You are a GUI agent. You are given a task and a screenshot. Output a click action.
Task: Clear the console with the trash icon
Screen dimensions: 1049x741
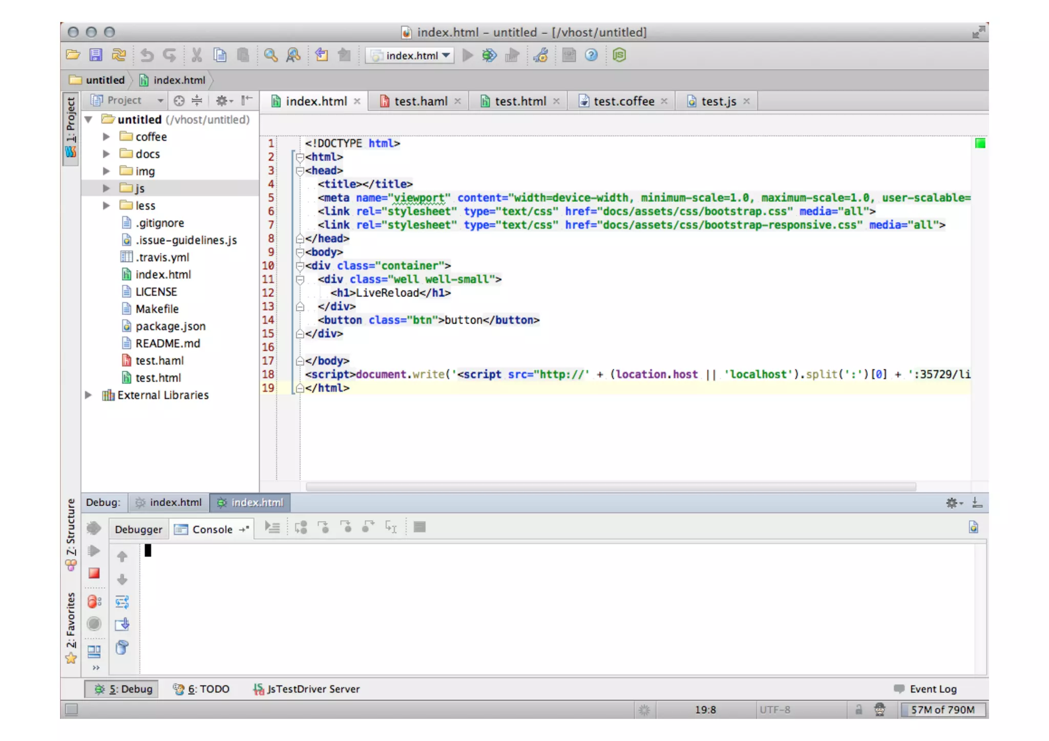122,647
